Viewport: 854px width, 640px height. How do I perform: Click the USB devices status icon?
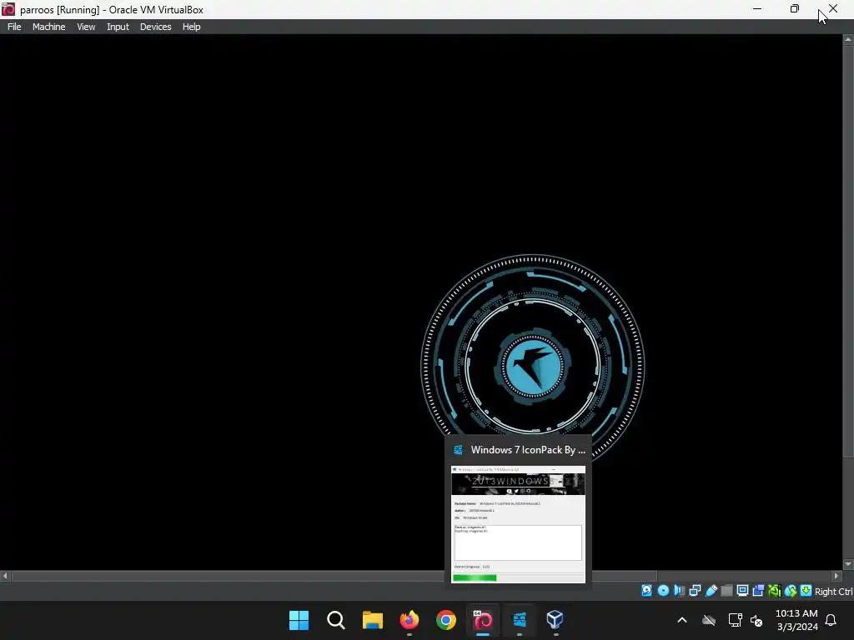point(711,591)
